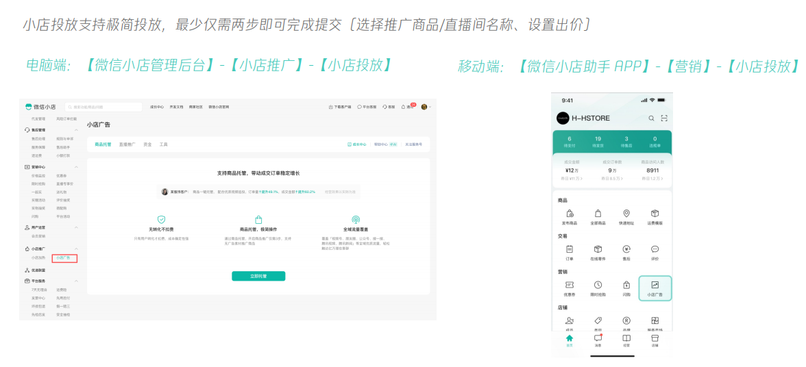Click the 商品托管,极简操作 bag icon
This screenshot has height=367, width=806.
(258, 219)
